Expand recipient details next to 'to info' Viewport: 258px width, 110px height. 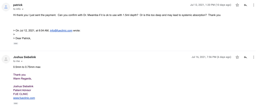click(23, 9)
